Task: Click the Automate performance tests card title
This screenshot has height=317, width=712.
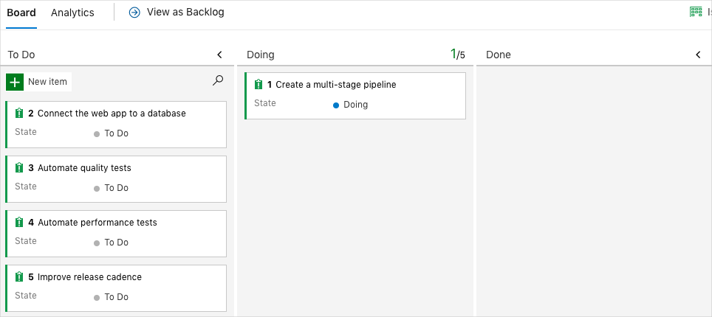Action: (97, 223)
